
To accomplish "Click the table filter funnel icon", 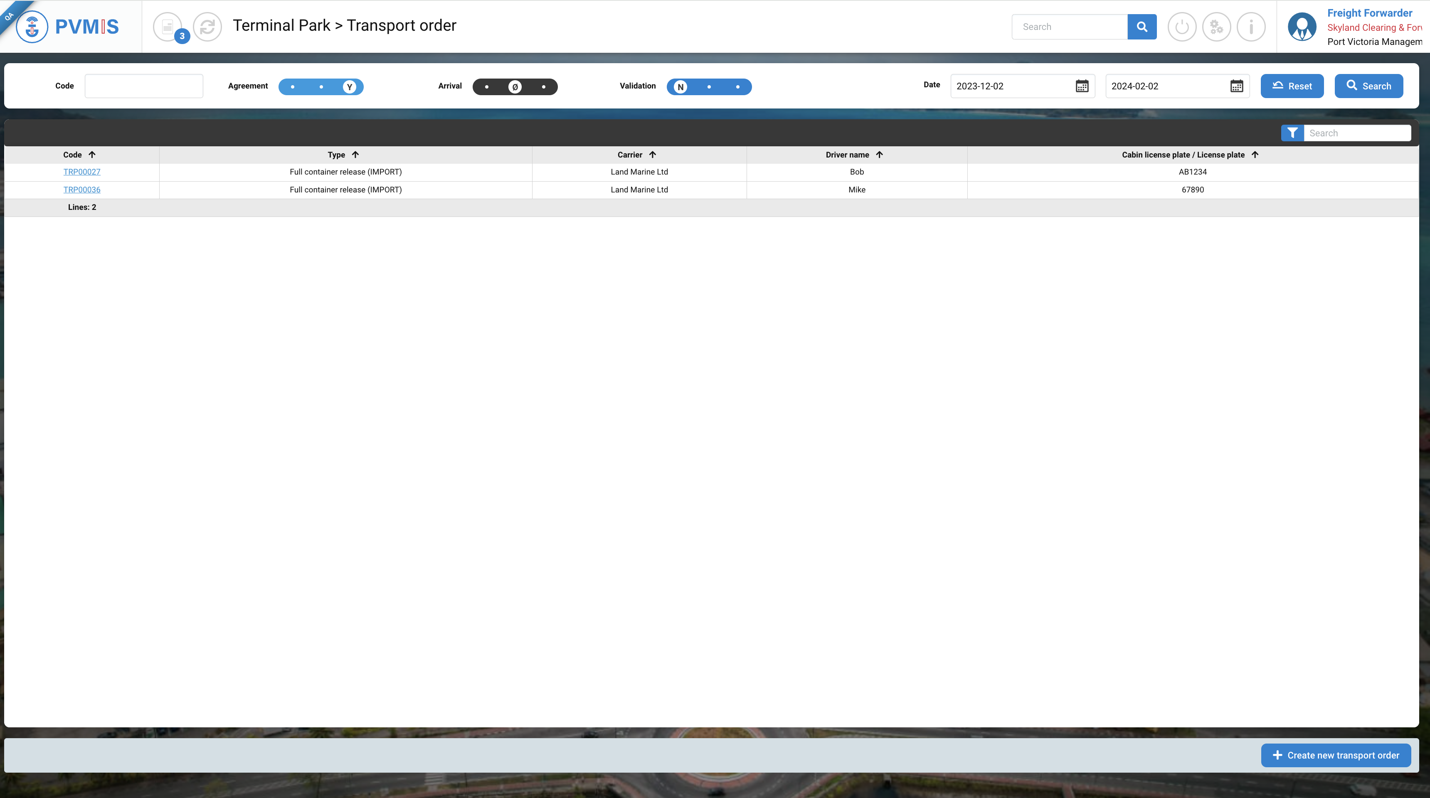I will [1292, 133].
